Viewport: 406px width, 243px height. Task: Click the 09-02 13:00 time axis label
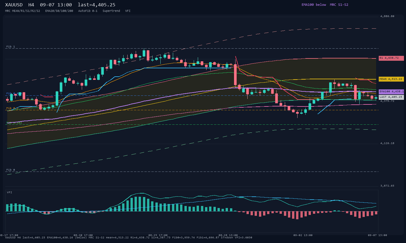(303, 235)
